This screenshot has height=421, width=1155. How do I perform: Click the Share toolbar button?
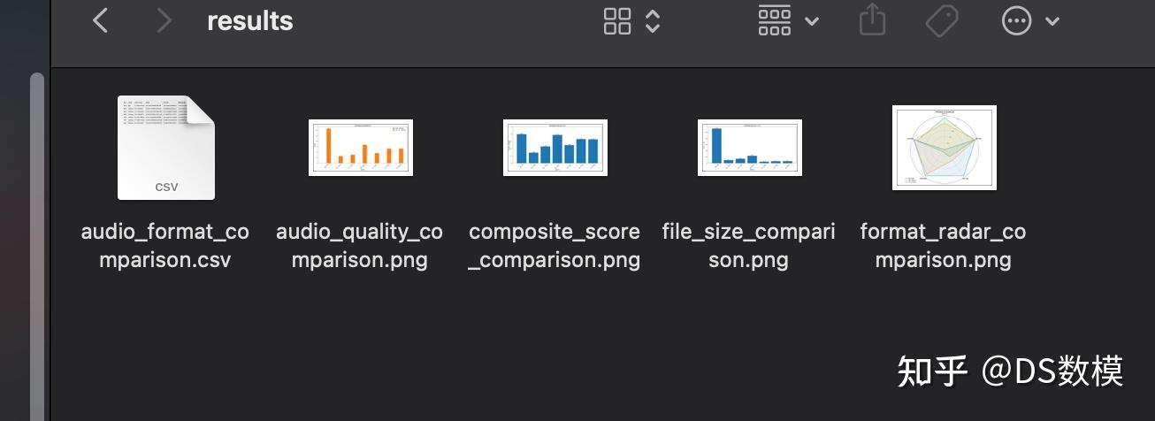[x=872, y=19]
